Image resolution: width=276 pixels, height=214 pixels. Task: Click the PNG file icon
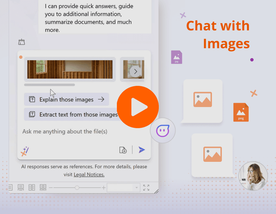pyautogui.click(x=241, y=112)
